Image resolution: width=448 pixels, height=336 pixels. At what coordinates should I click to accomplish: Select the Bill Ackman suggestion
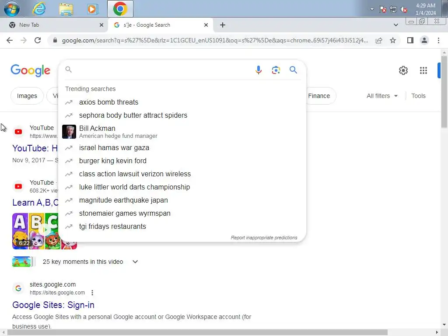(182, 132)
